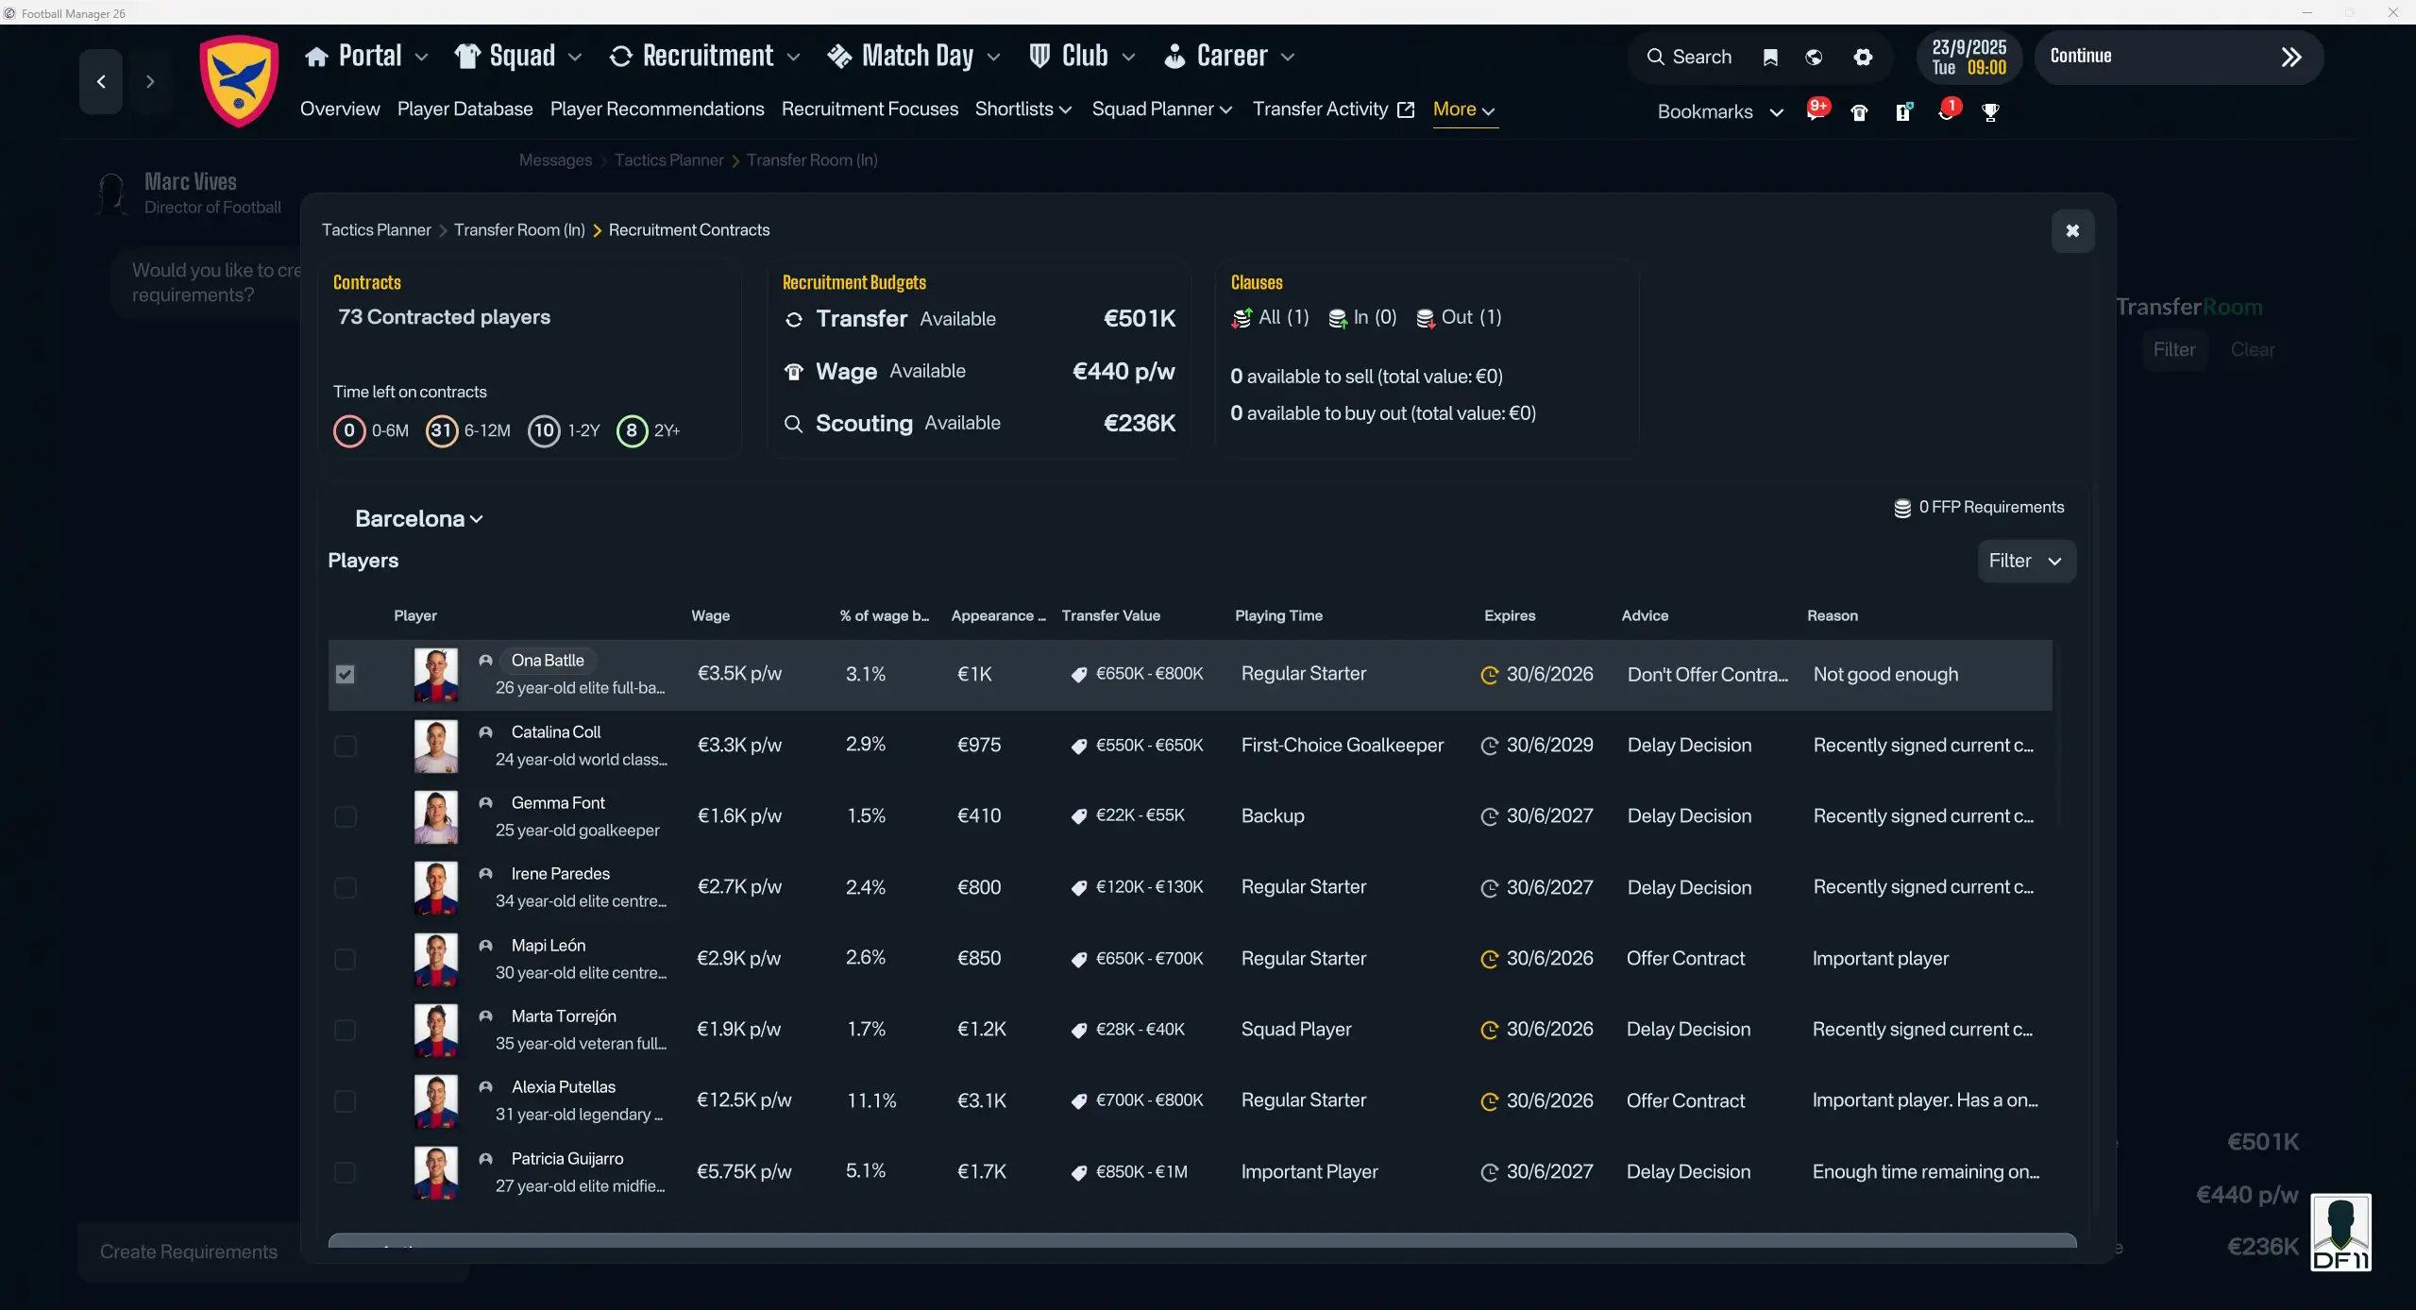The height and width of the screenshot is (1310, 2416).
Task: Click Transfer Room (In) breadcrumb link
Action: click(x=519, y=230)
